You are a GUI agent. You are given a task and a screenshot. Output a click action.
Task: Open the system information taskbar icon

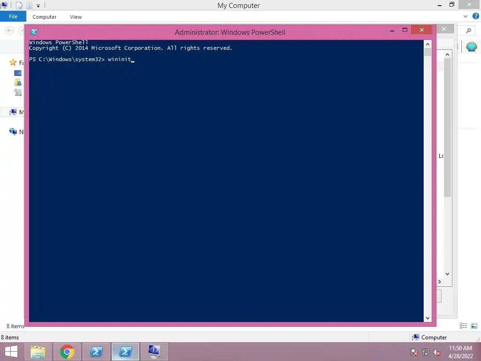click(154, 352)
